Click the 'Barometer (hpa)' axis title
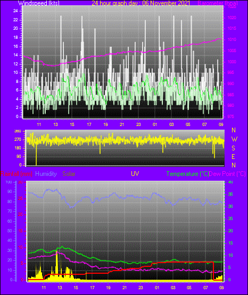 [218, 3]
